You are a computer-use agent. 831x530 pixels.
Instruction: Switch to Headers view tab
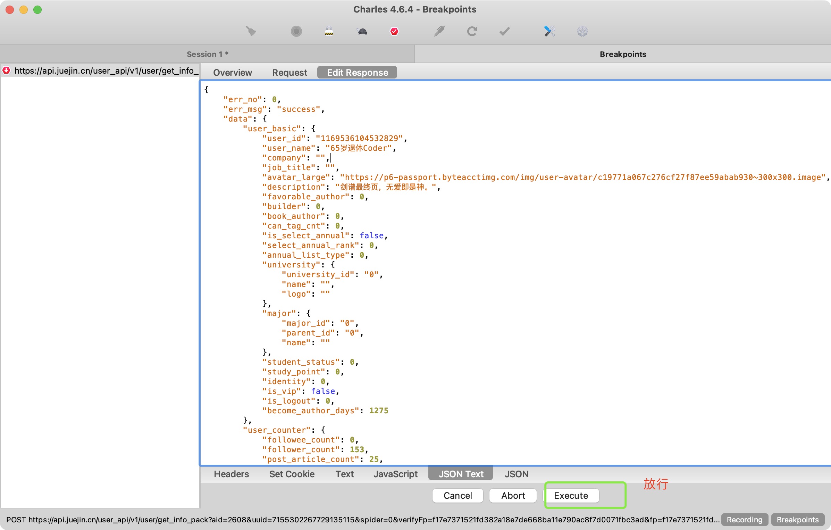coord(231,474)
